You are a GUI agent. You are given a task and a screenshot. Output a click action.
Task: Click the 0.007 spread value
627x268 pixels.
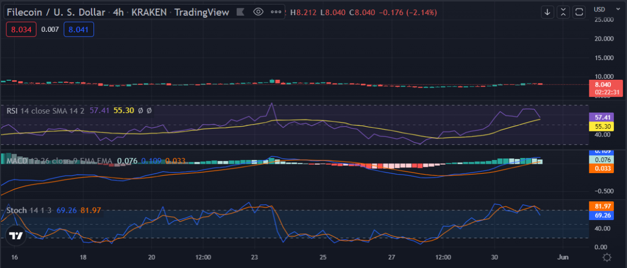pos(50,30)
